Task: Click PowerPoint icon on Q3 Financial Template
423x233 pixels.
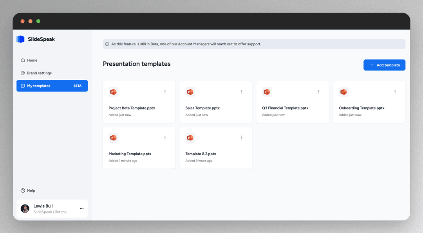Action: (x=267, y=92)
